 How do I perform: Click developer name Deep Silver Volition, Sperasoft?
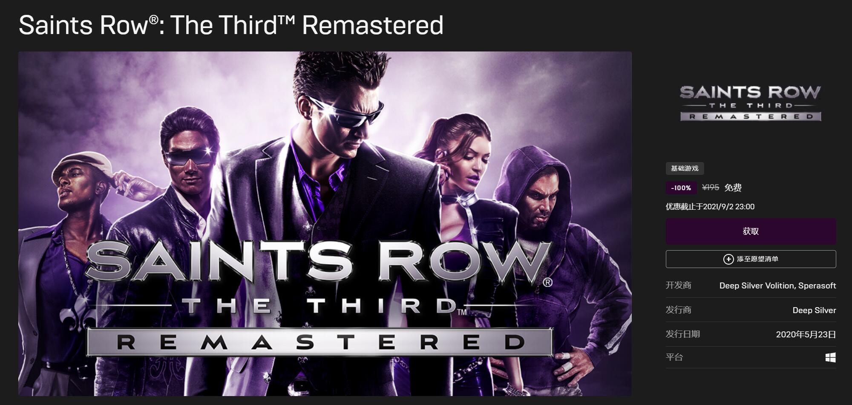click(777, 285)
